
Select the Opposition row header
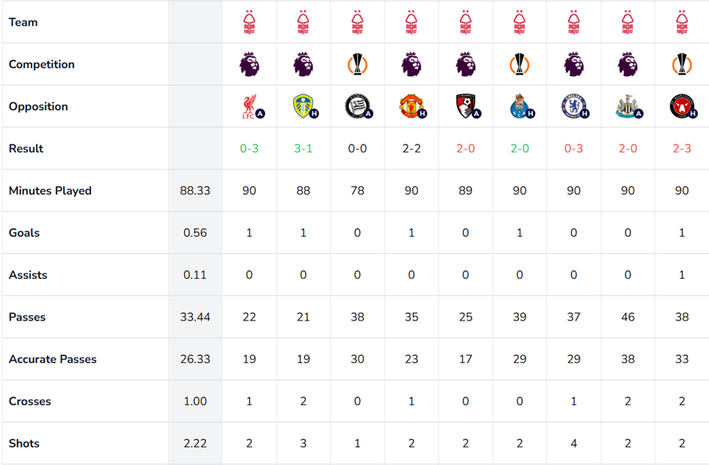point(39,107)
